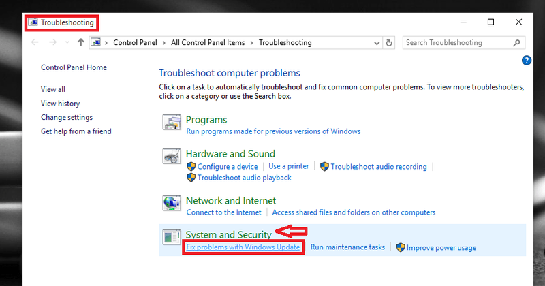Click into the Search Troubleshooting field
545x286 pixels.
point(464,43)
